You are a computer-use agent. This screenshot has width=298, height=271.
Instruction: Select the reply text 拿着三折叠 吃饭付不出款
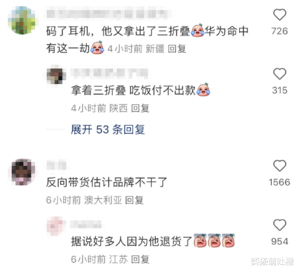(x=133, y=90)
